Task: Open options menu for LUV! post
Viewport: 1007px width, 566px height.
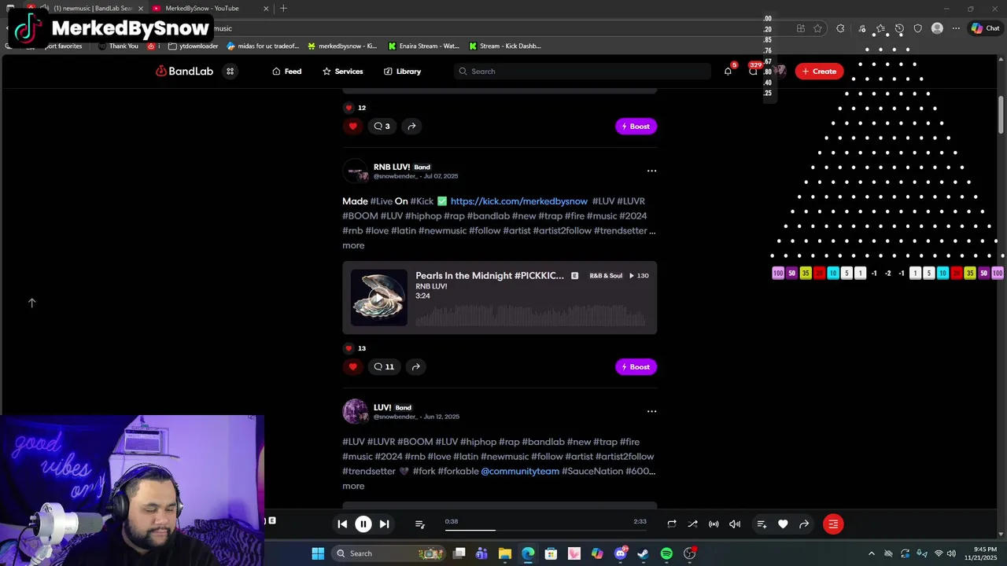Action: click(651, 411)
